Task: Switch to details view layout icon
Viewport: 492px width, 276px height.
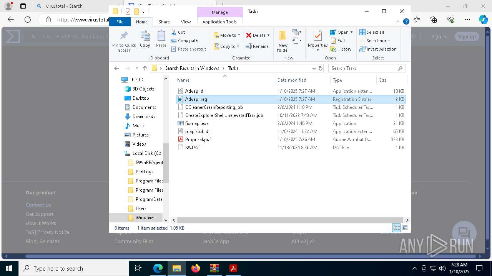Action: (x=396, y=228)
